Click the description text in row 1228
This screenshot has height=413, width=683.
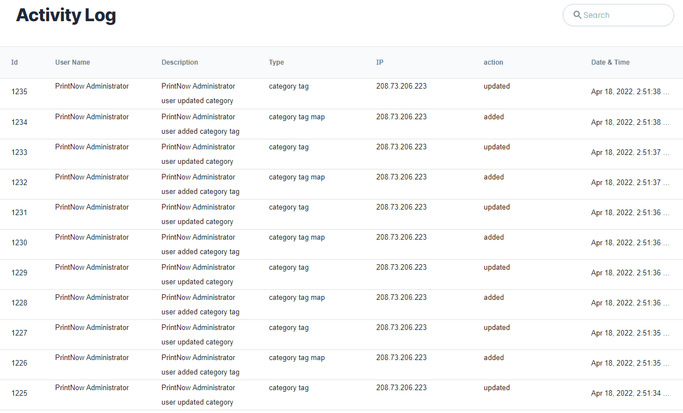200,304
